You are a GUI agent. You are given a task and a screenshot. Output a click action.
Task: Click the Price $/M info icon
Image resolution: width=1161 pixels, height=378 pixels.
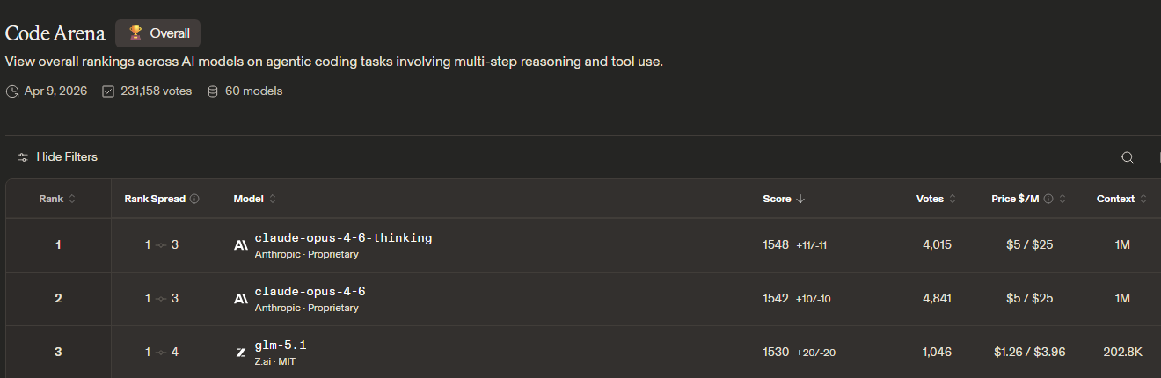coord(1048,199)
